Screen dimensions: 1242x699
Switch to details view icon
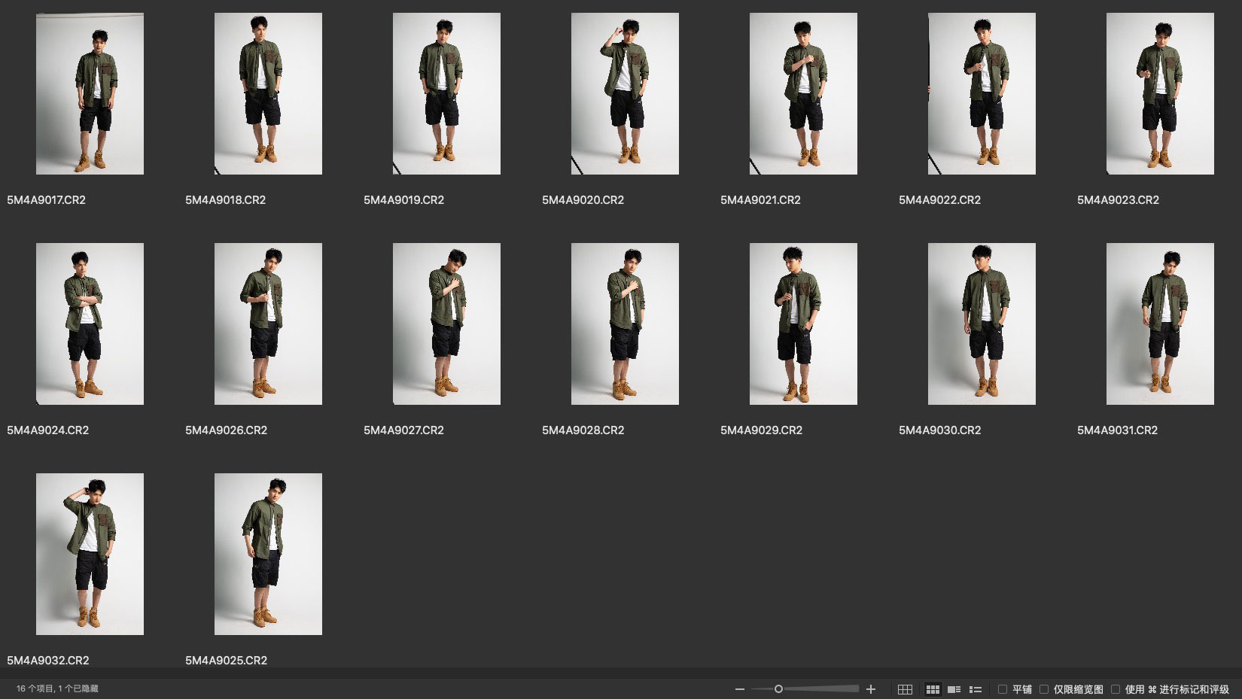[x=954, y=689]
